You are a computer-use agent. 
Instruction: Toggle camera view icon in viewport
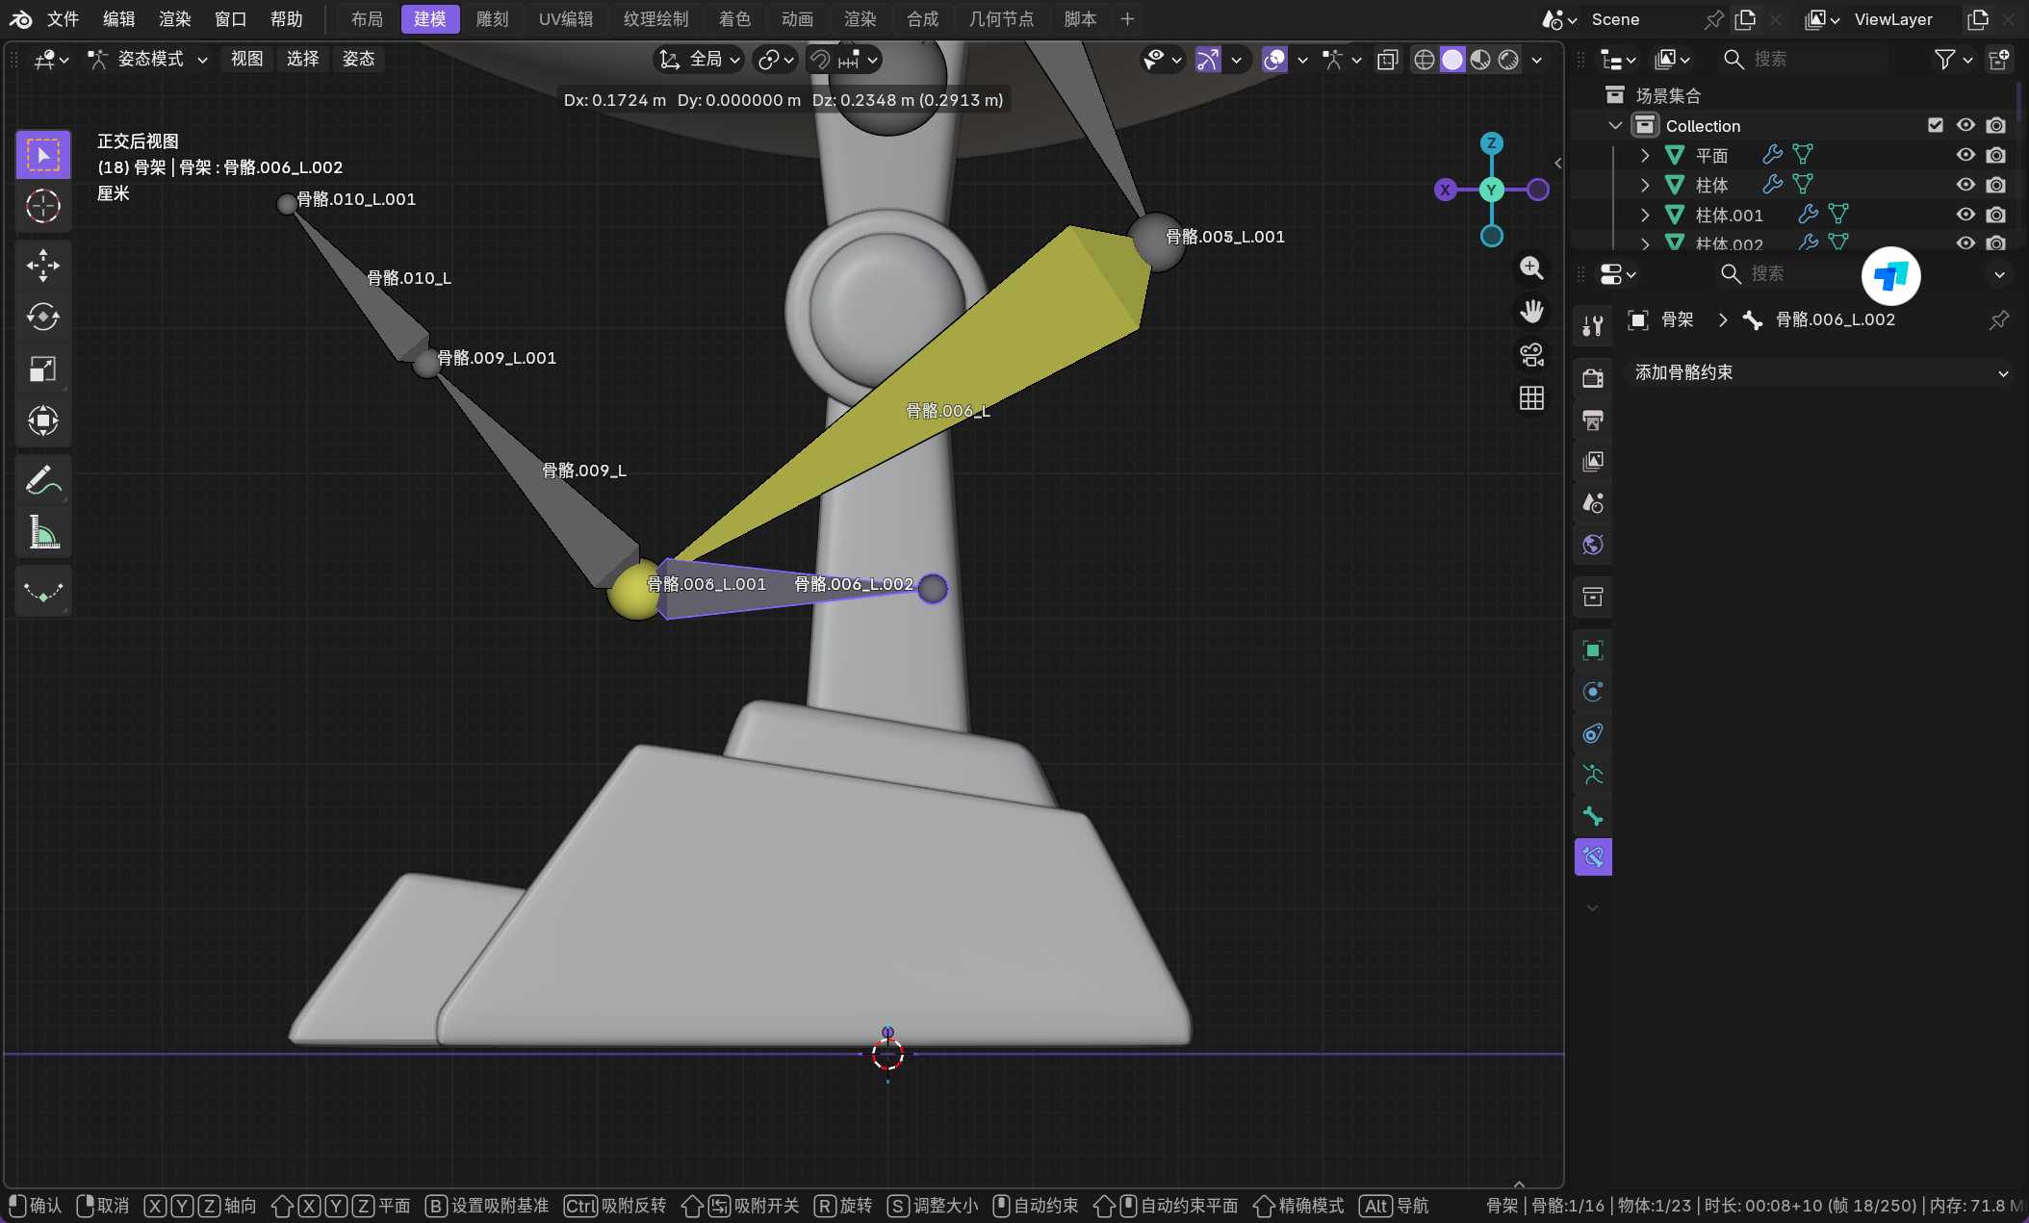tap(1531, 355)
